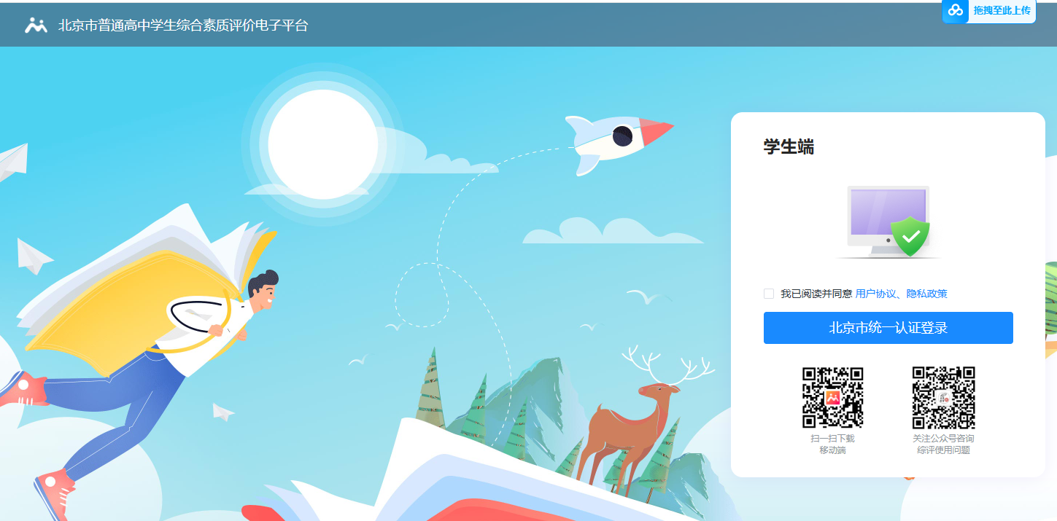Image resolution: width=1057 pixels, height=521 pixels.
Task: Click the 拖拽至此上传 button
Action: pos(989,11)
